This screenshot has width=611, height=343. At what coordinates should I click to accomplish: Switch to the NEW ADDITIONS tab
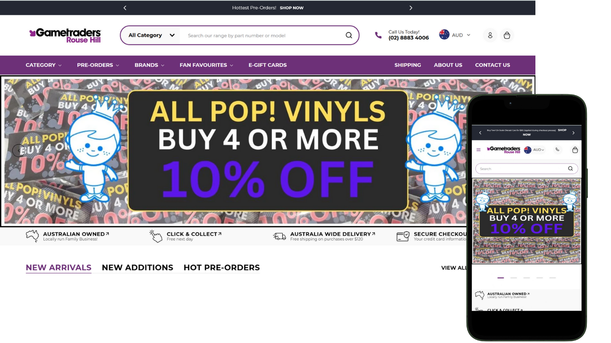(x=137, y=268)
